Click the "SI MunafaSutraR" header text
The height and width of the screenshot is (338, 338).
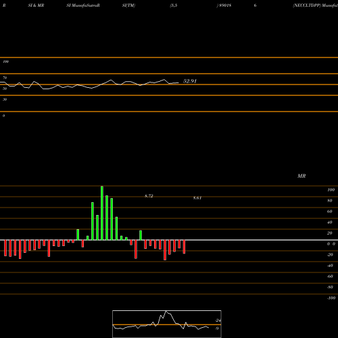pyautogui.click(x=83, y=5)
